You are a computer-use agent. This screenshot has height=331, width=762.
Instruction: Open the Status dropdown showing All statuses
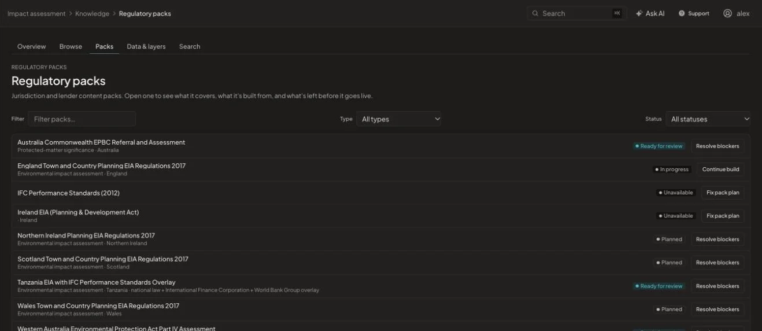click(708, 119)
